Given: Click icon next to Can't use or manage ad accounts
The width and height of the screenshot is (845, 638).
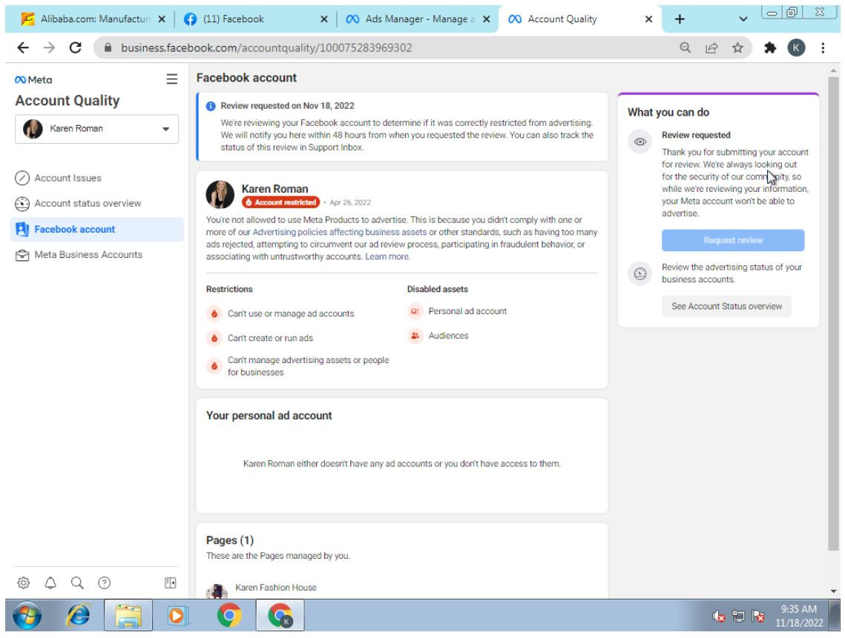Looking at the screenshot, I should pos(214,313).
